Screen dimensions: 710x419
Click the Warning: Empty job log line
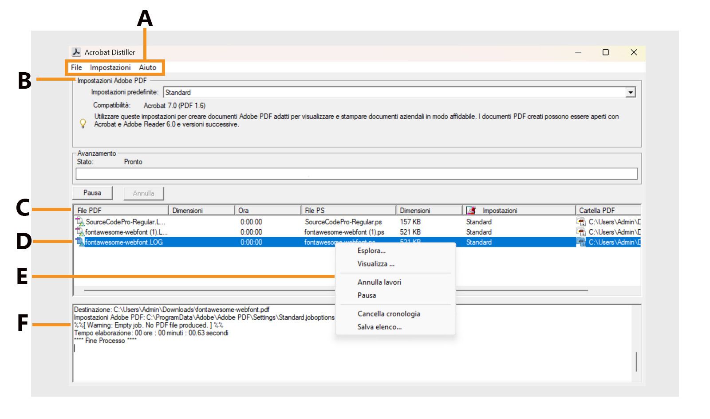click(x=149, y=325)
